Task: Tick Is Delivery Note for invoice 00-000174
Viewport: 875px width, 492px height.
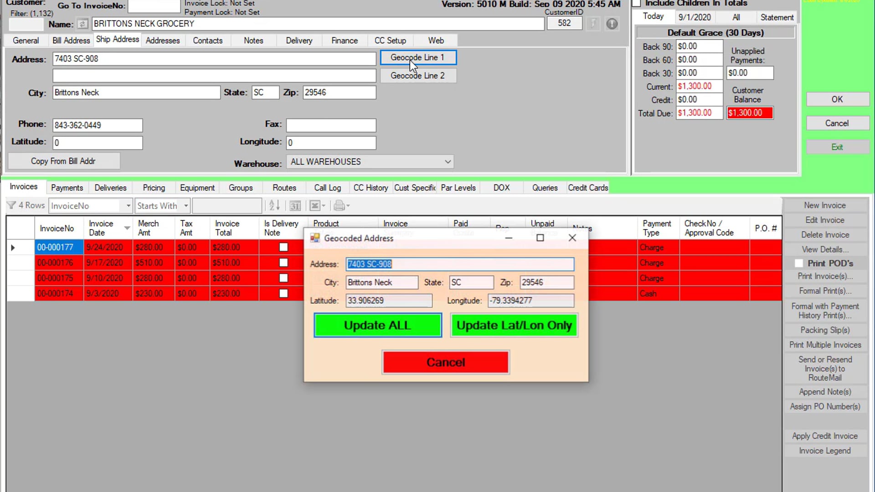Action: pyautogui.click(x=283, y=293)
